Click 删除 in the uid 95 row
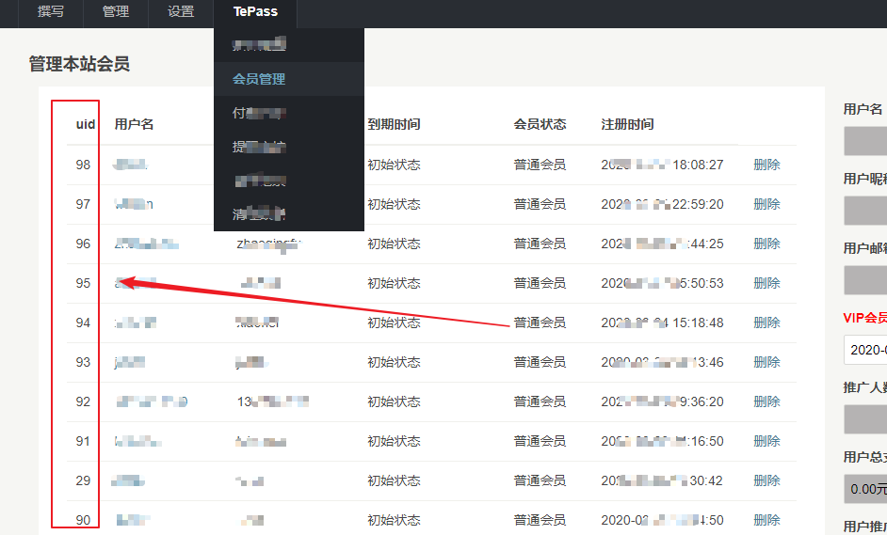887x535 pixels. 766,283
